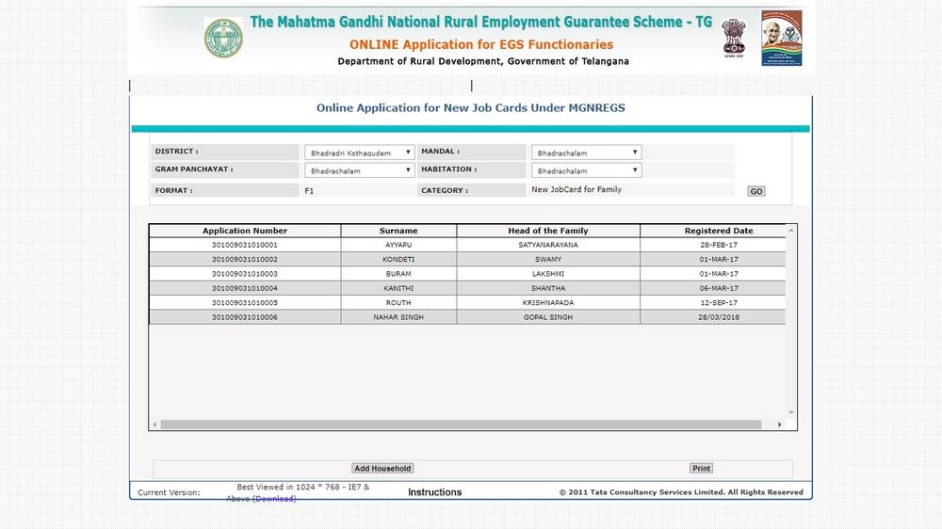Screen dimensions: 942x529
Task: Click the Registered Date column header
Action: pyautogui.click(x=718, y=231)
